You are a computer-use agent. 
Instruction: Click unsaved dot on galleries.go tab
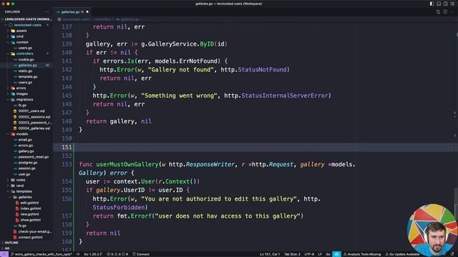pos(87,12)
